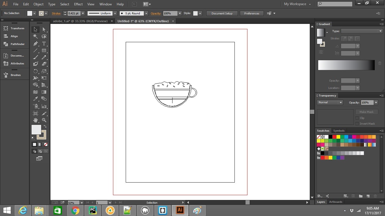Image resolution: width=385 pixels, height=216 pixels.
Task: Click the Document Setup button
Action: tap(222, 13)
